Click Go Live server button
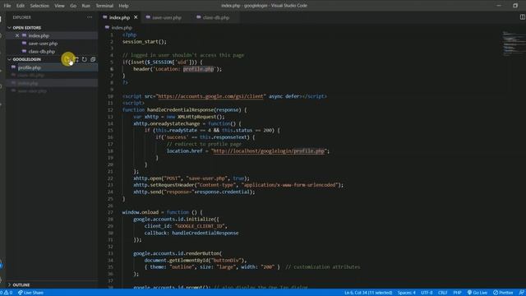 click(477, 293)
